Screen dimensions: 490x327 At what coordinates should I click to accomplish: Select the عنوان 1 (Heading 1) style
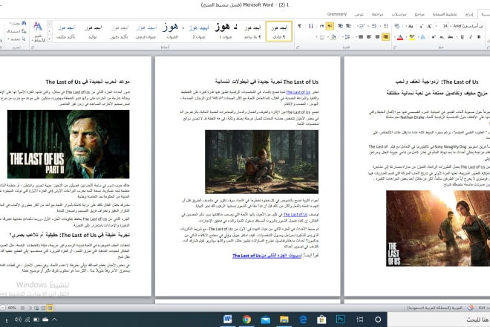(x=225, y=31)
